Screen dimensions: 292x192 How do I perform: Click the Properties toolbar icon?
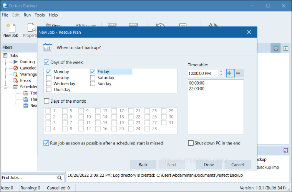click(30, 30)
